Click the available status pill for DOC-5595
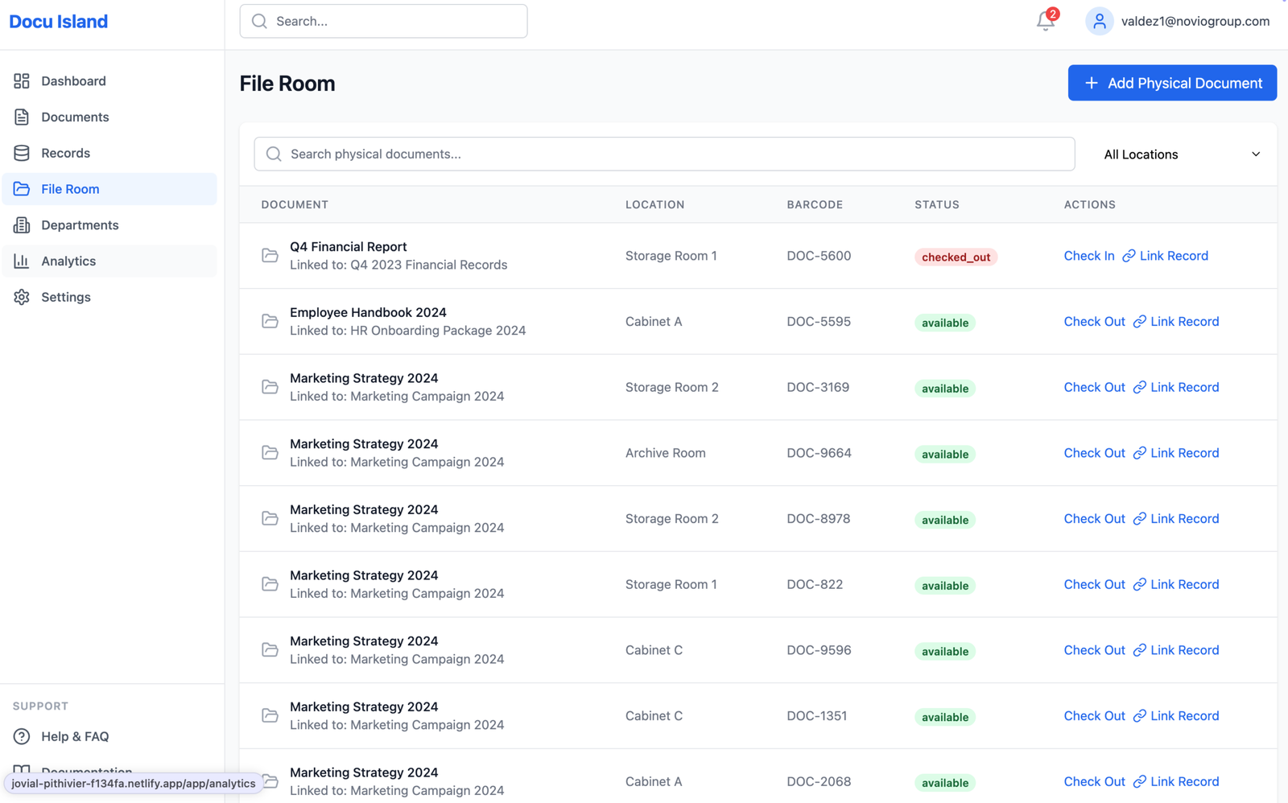Viewport: 1288px width, 803px height. point(944,322)
